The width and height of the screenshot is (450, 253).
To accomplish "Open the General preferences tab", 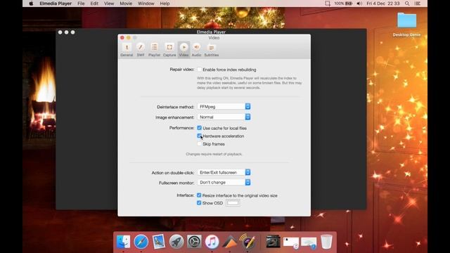I will (127, 50).
